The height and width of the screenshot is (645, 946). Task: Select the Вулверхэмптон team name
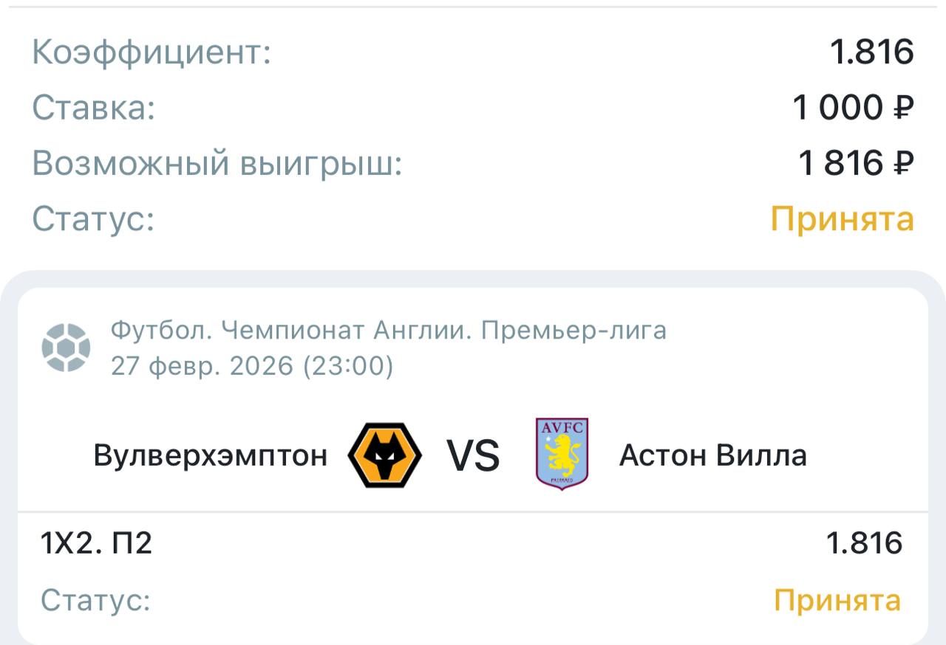coord(210,455)
